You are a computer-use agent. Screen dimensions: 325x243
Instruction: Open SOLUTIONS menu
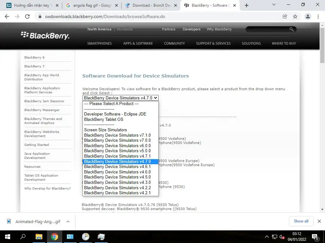pos(251,43)
